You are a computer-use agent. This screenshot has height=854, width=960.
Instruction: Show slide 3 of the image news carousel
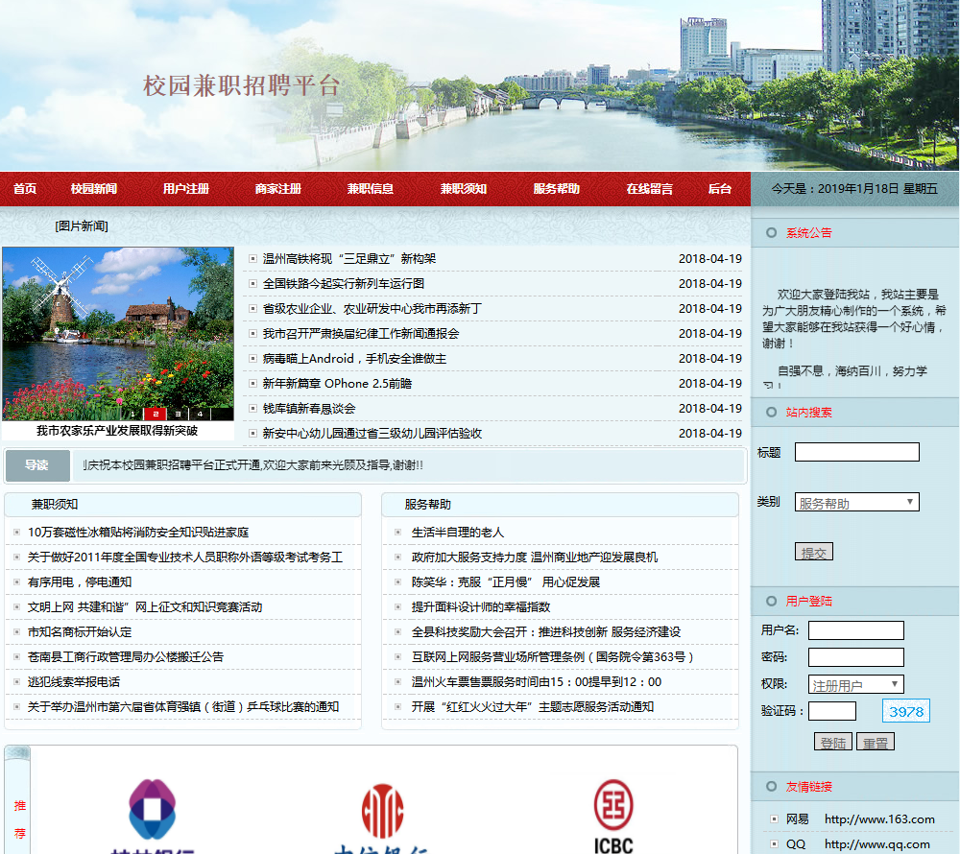pos(178,415)
